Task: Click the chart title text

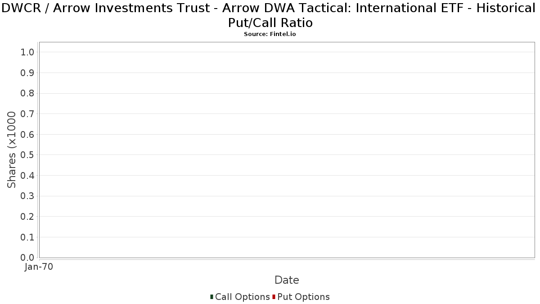Action: [x=270, y=15]
